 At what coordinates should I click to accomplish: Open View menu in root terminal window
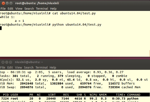tap(19, 9)
